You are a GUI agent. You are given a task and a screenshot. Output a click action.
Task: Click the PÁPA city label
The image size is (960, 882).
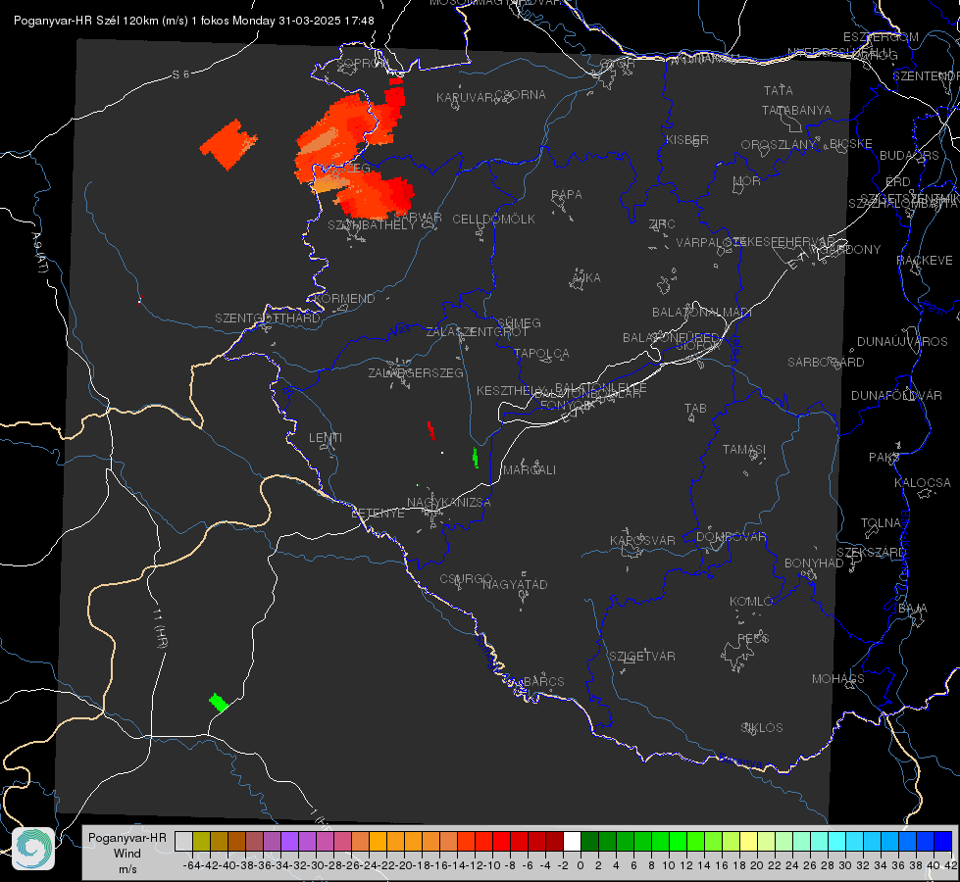click(567, 195)
